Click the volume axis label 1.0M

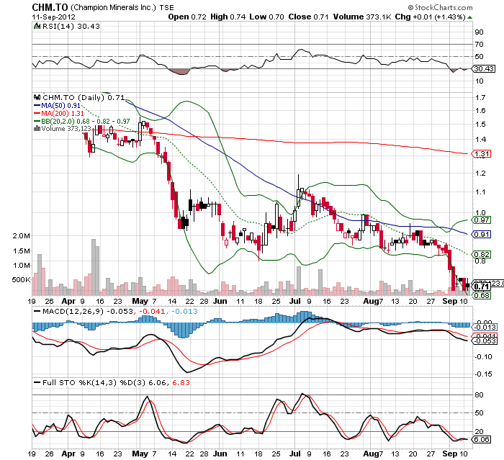point(21,266)
